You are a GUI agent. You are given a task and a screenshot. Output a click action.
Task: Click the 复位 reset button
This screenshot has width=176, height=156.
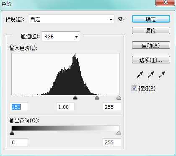[151, 30]
